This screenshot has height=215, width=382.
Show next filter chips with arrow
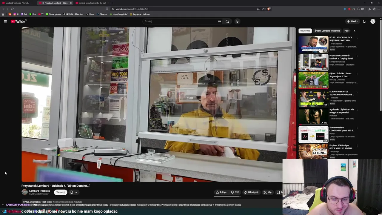[355, 31]
